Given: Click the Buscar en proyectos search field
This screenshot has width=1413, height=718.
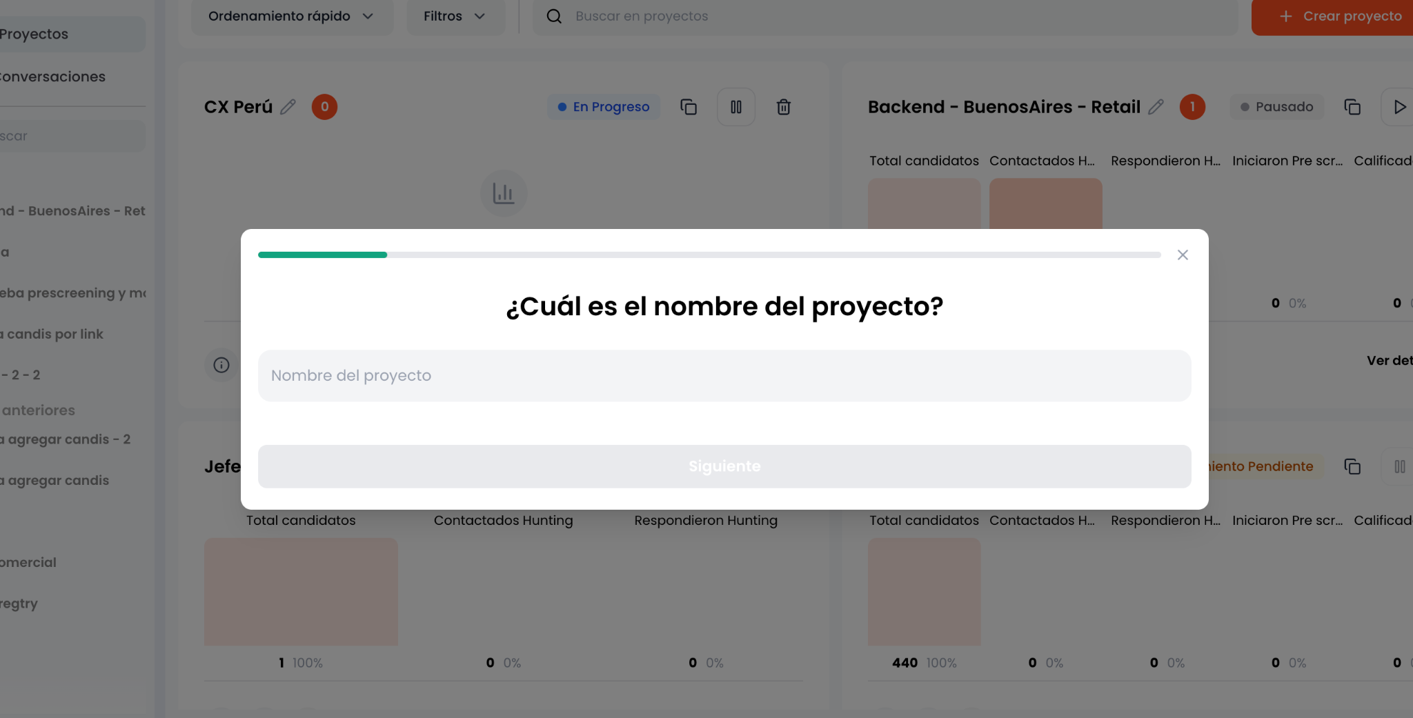Looking at the screenshot, I should click(886, 16).
